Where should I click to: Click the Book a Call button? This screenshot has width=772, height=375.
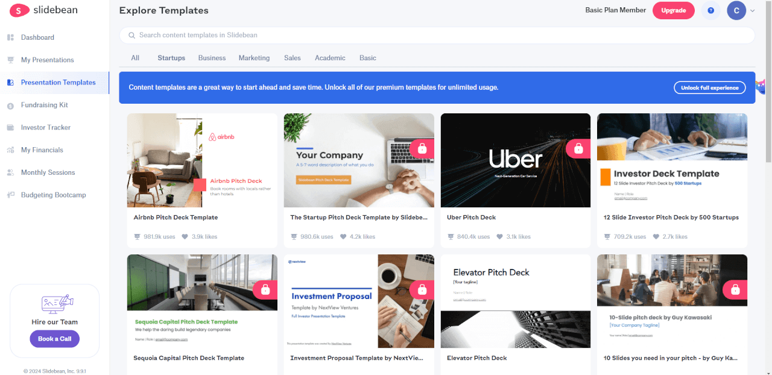point(54,339)
